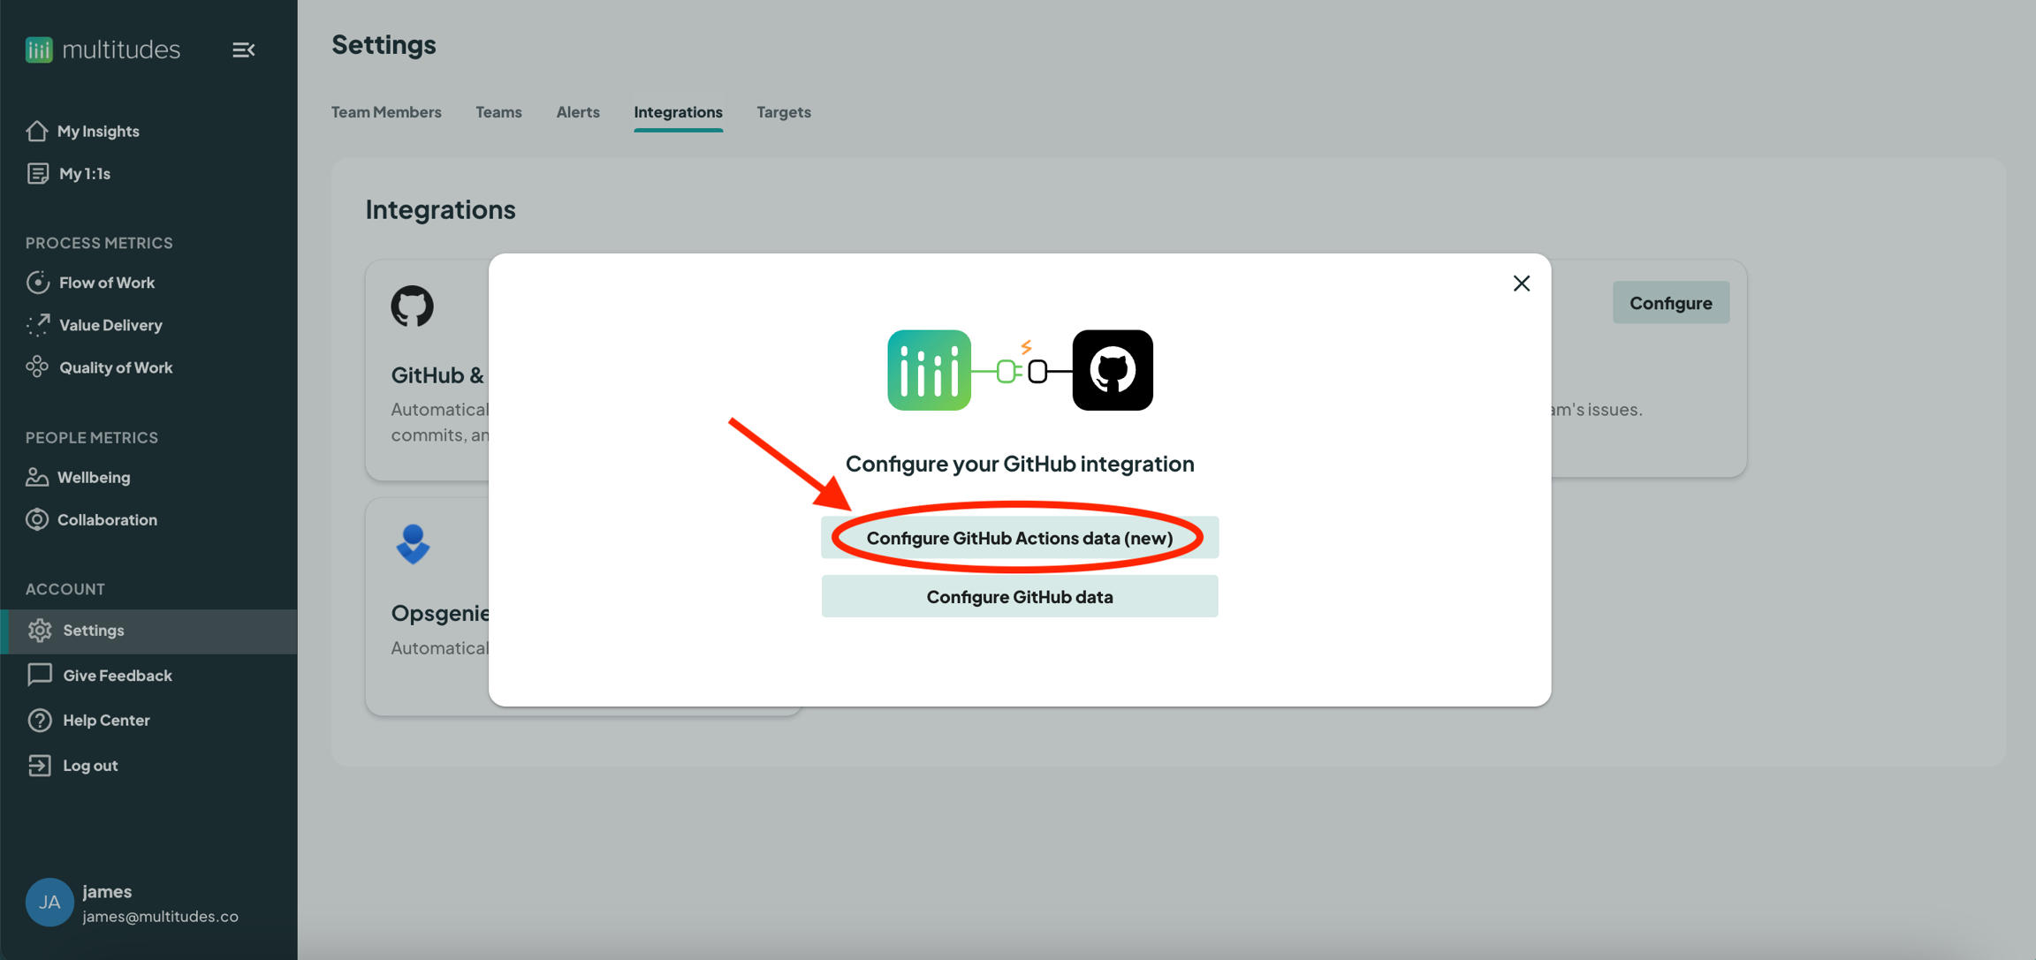The width and height of the screenshot is (2036, 960).
Task: Click the Settings gear in sidebar
Action: [x=40, y=631]
